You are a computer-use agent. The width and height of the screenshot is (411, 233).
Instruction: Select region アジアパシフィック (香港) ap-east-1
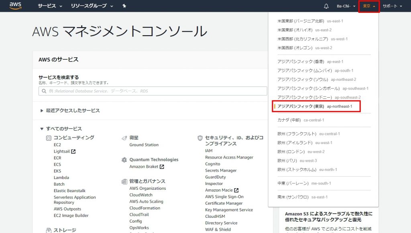pos(310,62)
